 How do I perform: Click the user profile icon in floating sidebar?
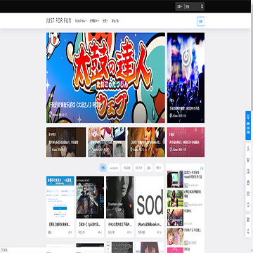248,149
